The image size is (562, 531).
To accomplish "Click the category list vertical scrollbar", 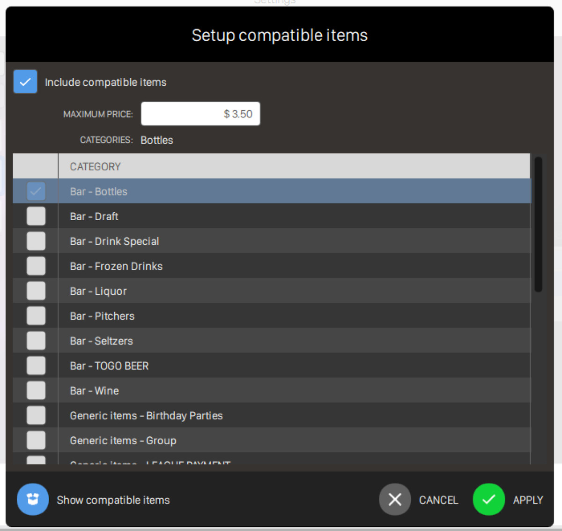I will pyautogui.click(x=538, y=225).
